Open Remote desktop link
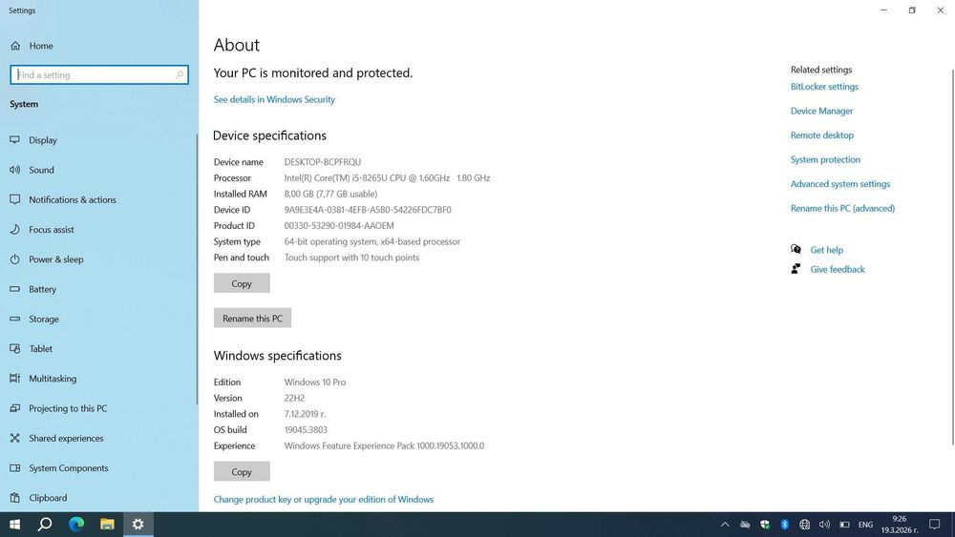This screenshot has width=955, height=537. pos(821,135)
